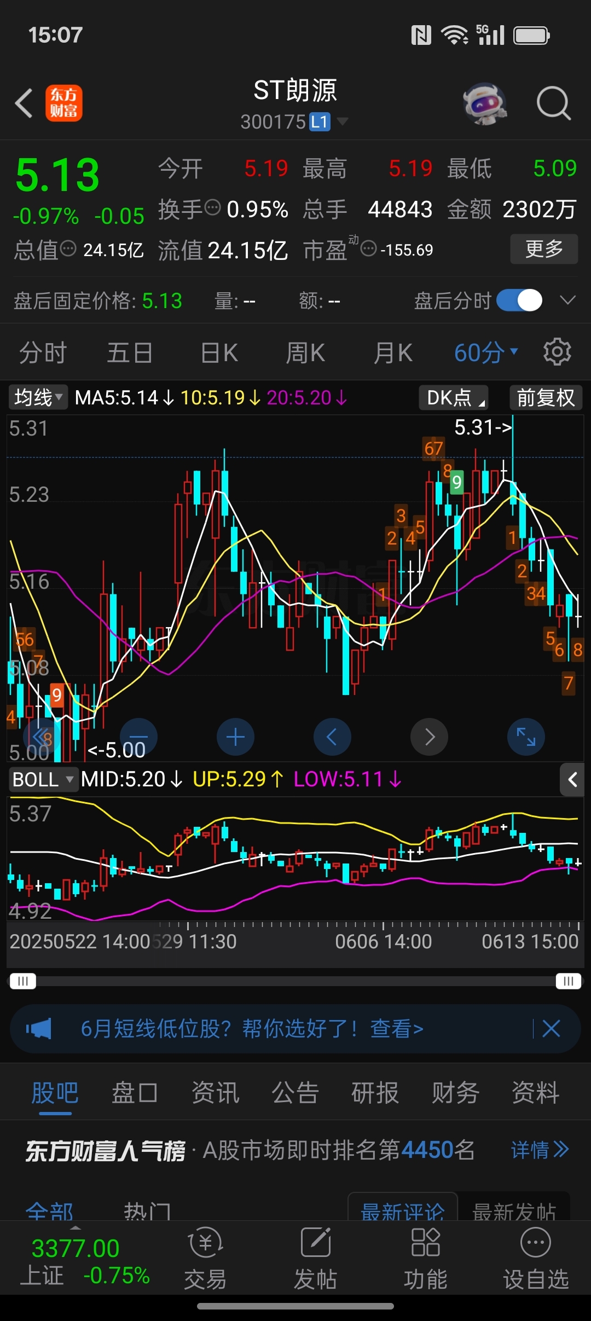Dismiss the 6月短线低位股 banner
This screenshot has width=591, height=1321.
(551, 1029)
